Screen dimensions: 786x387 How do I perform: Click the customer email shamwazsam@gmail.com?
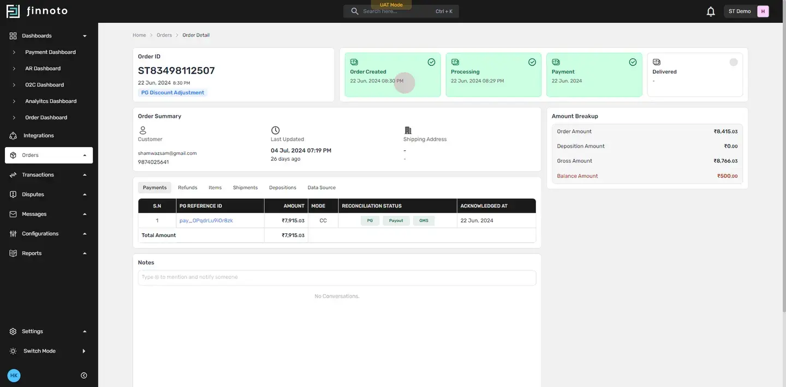tap(167, 154)
